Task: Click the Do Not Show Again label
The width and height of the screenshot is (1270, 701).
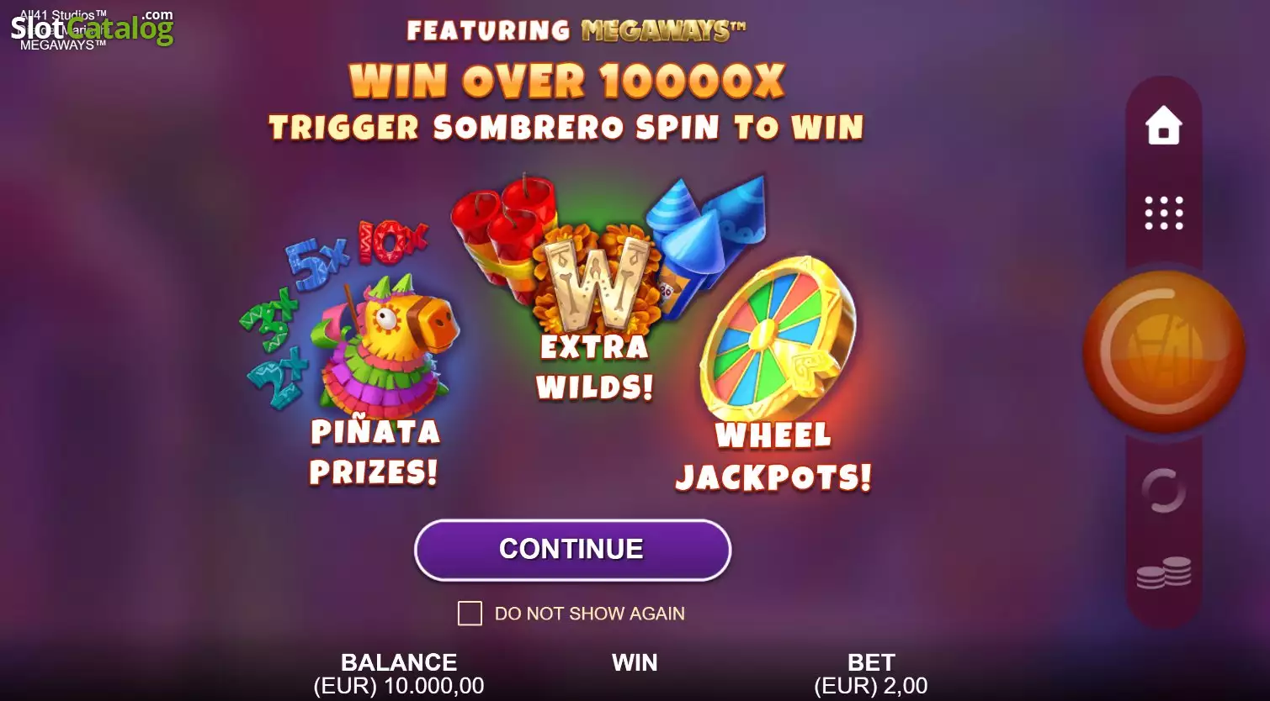Action: click(x=590, y=614)
